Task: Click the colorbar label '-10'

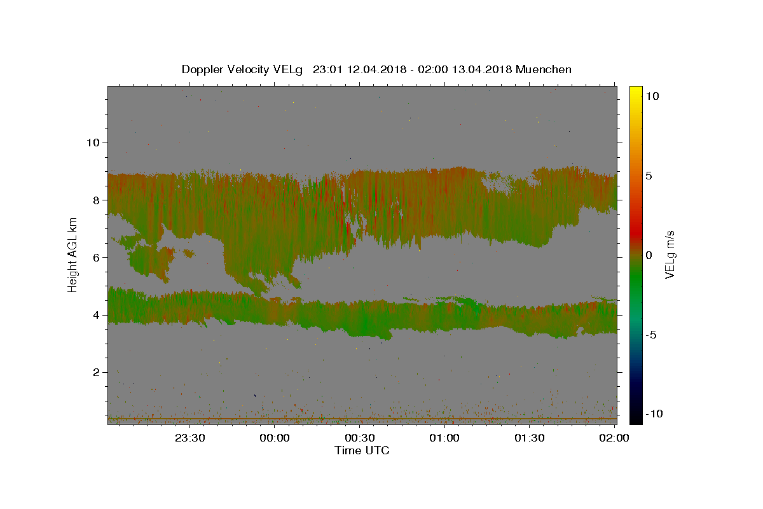Action: point(653,414)
